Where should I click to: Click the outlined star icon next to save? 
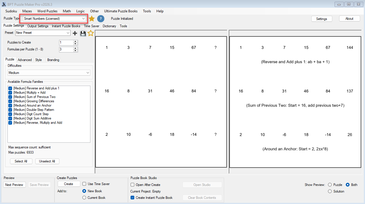91,33
